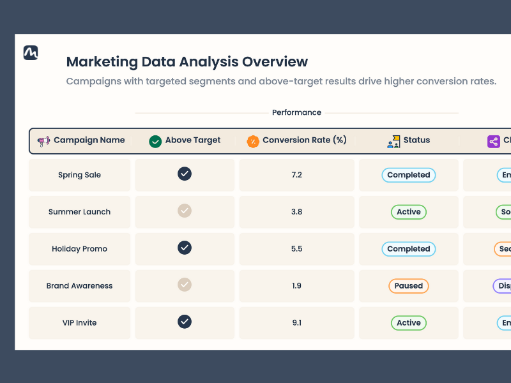
Task: Sort by the Campaign Name column header
Action: pyautogui.click(x=89, y=140)
